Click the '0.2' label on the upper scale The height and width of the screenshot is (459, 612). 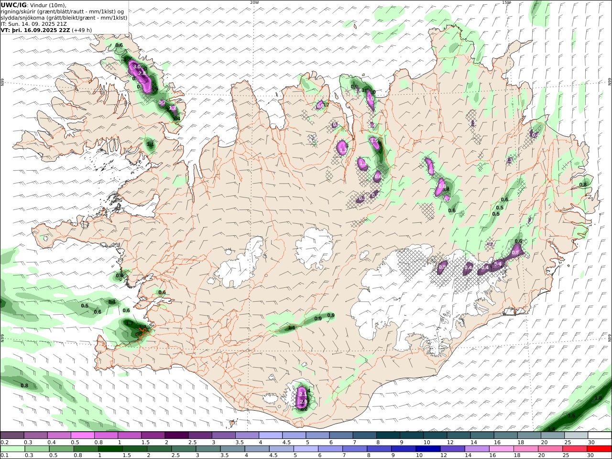(x=4, y=442)
